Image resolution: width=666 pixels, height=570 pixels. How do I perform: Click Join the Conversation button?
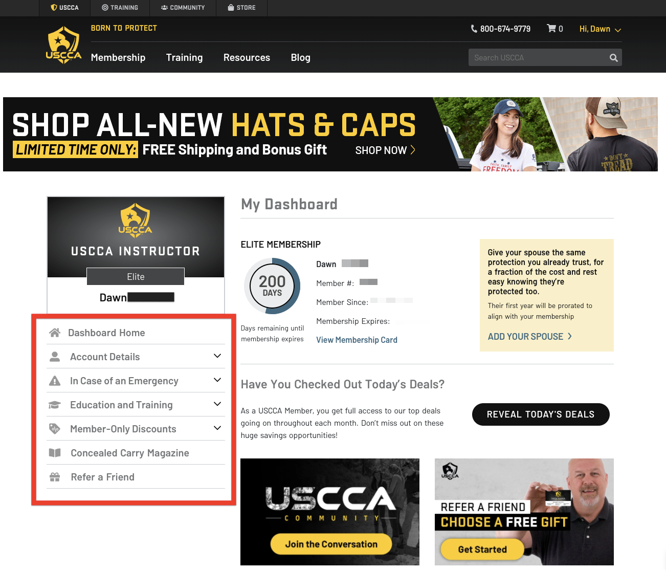(x=331, y=544)
